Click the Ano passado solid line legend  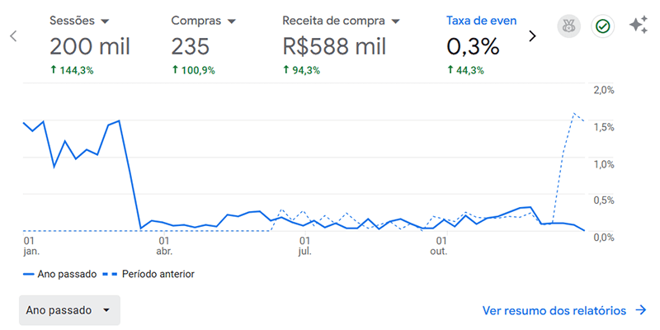(59, 273)
